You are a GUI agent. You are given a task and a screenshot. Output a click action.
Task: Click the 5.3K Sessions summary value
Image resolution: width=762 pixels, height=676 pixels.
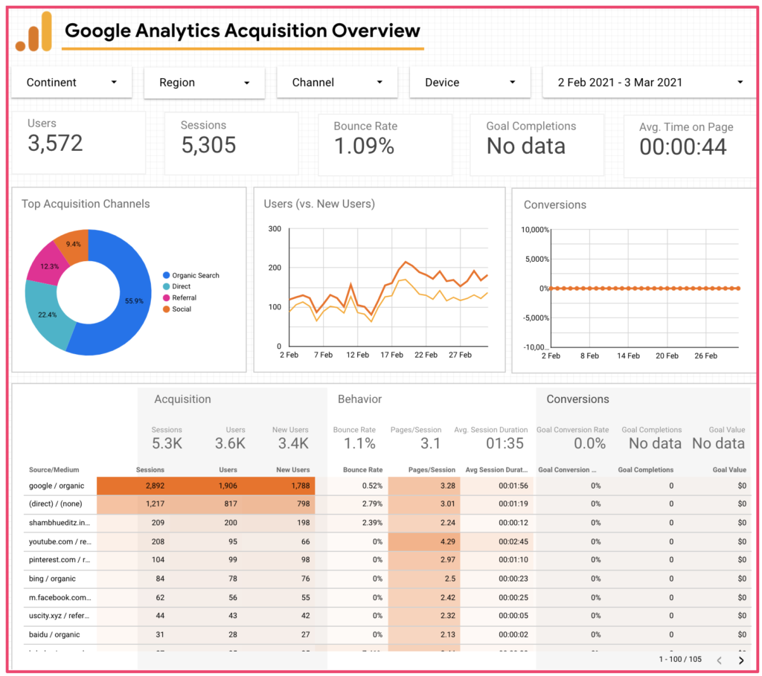click(x=167, y=443)
